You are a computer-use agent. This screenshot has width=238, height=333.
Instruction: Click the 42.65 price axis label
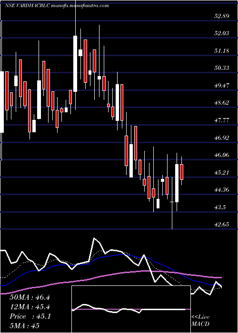222,225
